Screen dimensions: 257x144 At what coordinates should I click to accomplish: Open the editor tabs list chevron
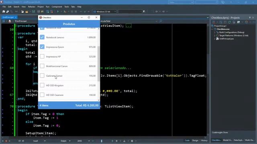click(208, 18)
